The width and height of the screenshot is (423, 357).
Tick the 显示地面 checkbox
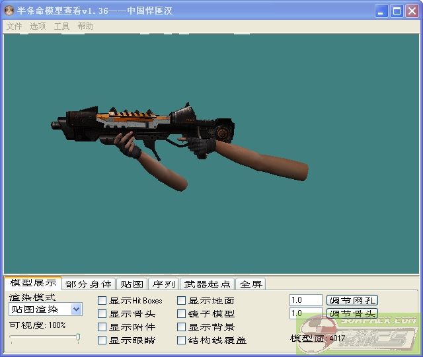click(182, 301)
